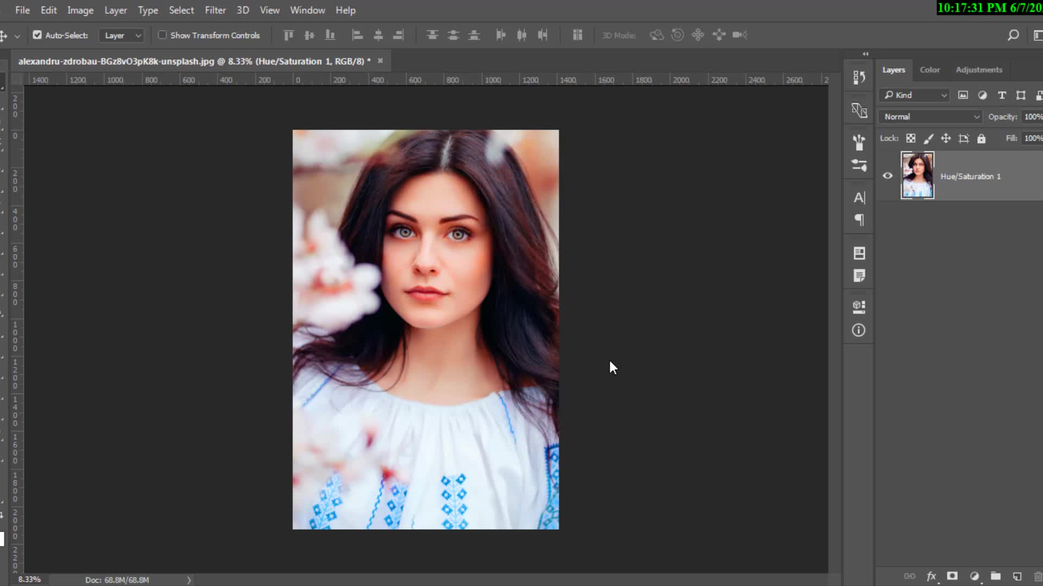Click the Opacity value field
This screenshot has height=586, width=1043.
tap(1032, 117)
